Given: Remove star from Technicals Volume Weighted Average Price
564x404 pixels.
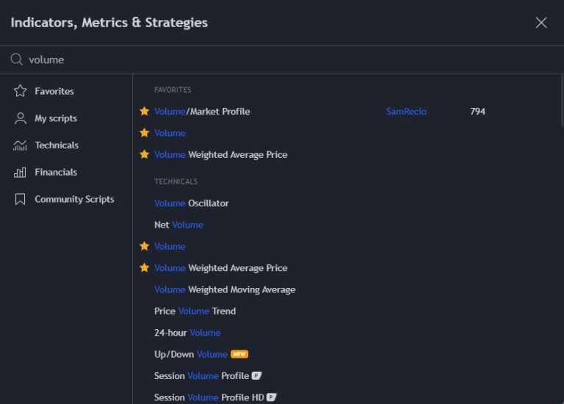Looking at the screenshot, I should click(x=145, y=268).
